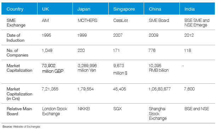Select the London Stock Exchange cell
The image size is (218, 129).
click(x=54, y=111)
